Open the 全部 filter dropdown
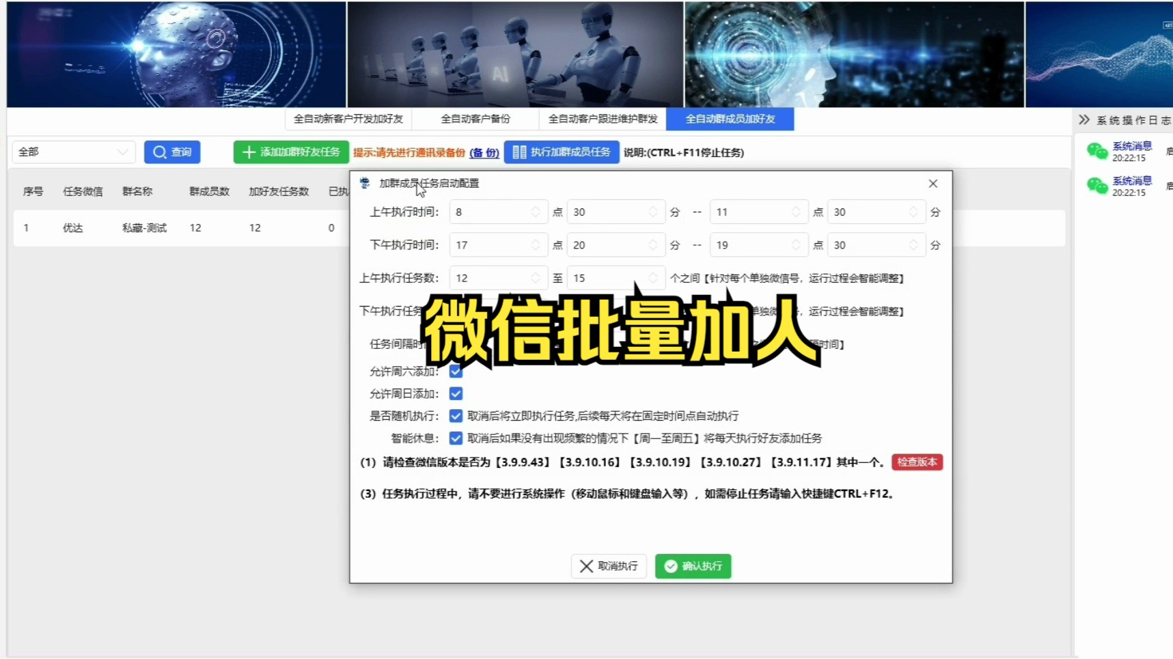Screen dimensions: 1173x659 [73, 152]
